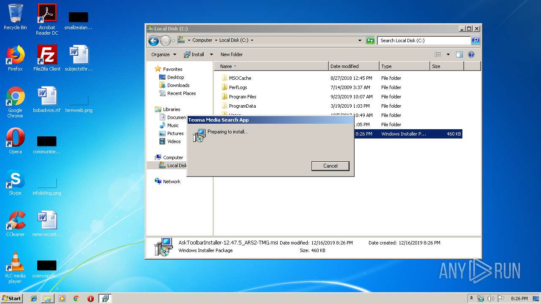Image resolution: width=541 pixels, height=304 pixels.
Task: Click the Explorer Forward arrow button
Action: pos(165,41)
